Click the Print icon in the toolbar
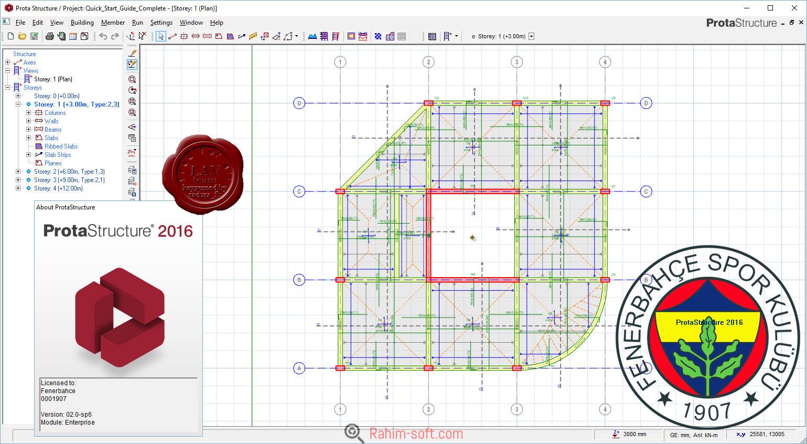The height and width of the screenshot is (444, 807). click(49, 36)
